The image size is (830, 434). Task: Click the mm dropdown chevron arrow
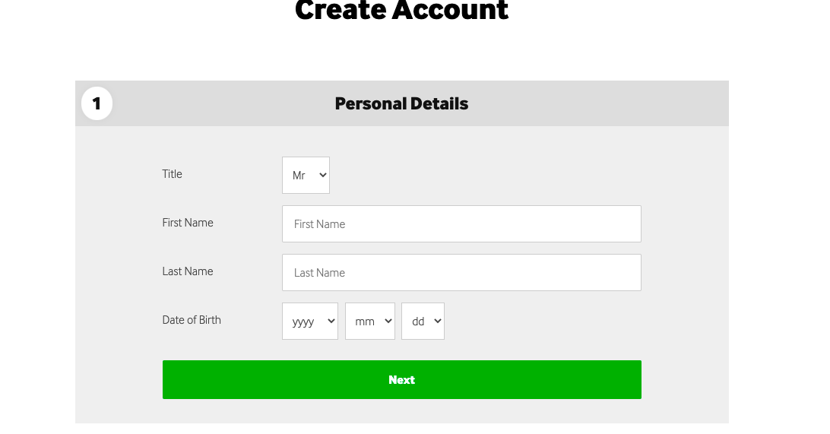click(x=388, y=321)
